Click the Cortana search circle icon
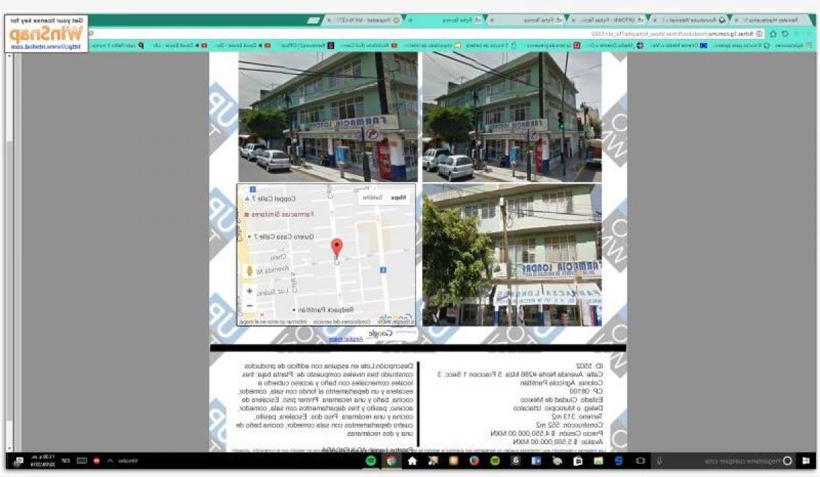The image size is (820, 477). pos(787,461)
